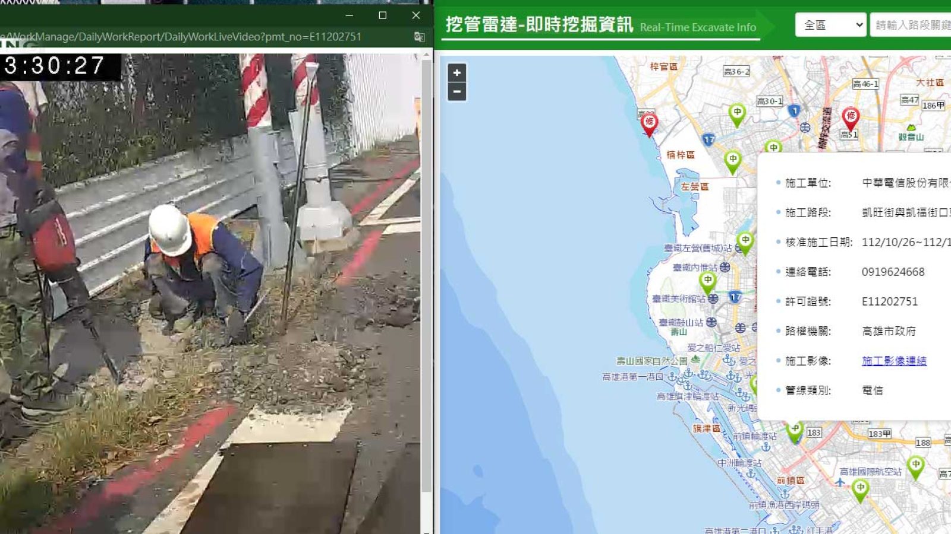Open the green 中 marker near 高30-1

point(737,114)
